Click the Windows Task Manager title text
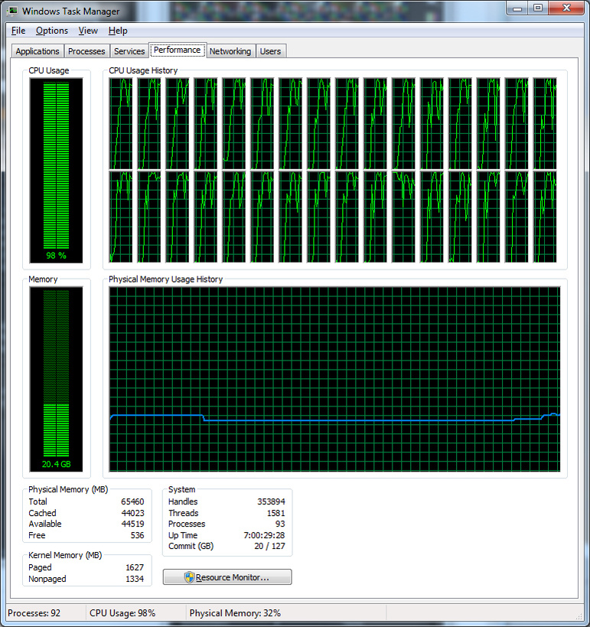This screenshot has height=627, width=590. (x=70, y=11)
